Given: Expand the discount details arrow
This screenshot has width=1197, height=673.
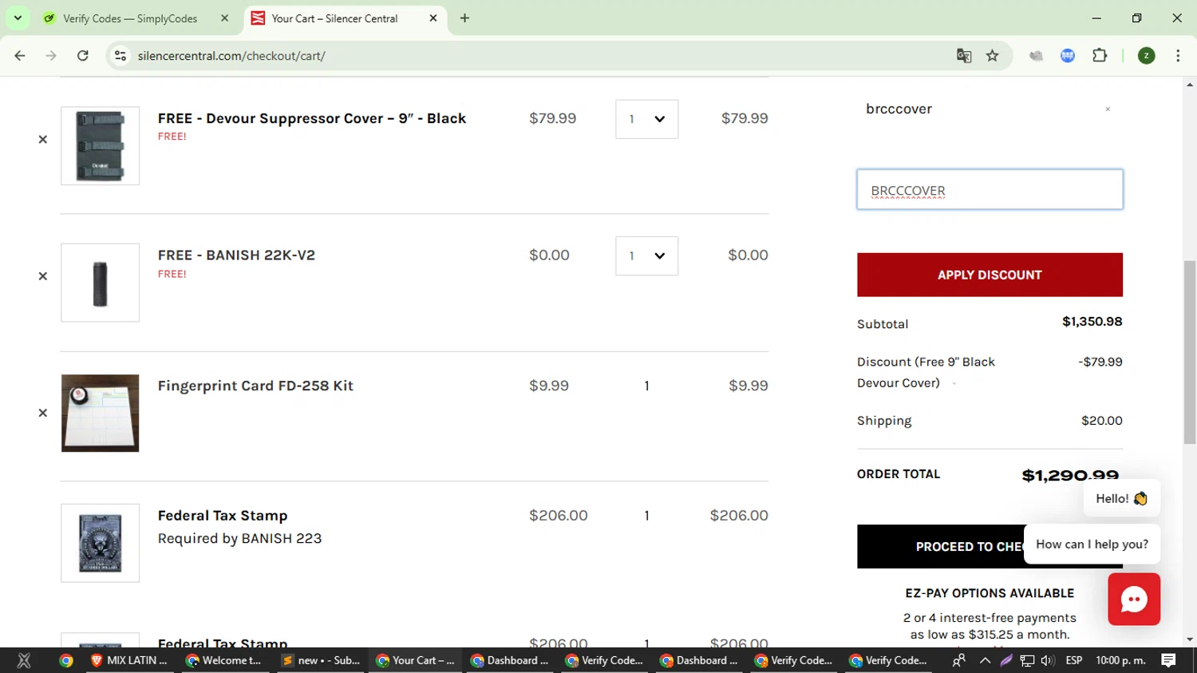Looking at the screenshot, I should click(954, 384).
